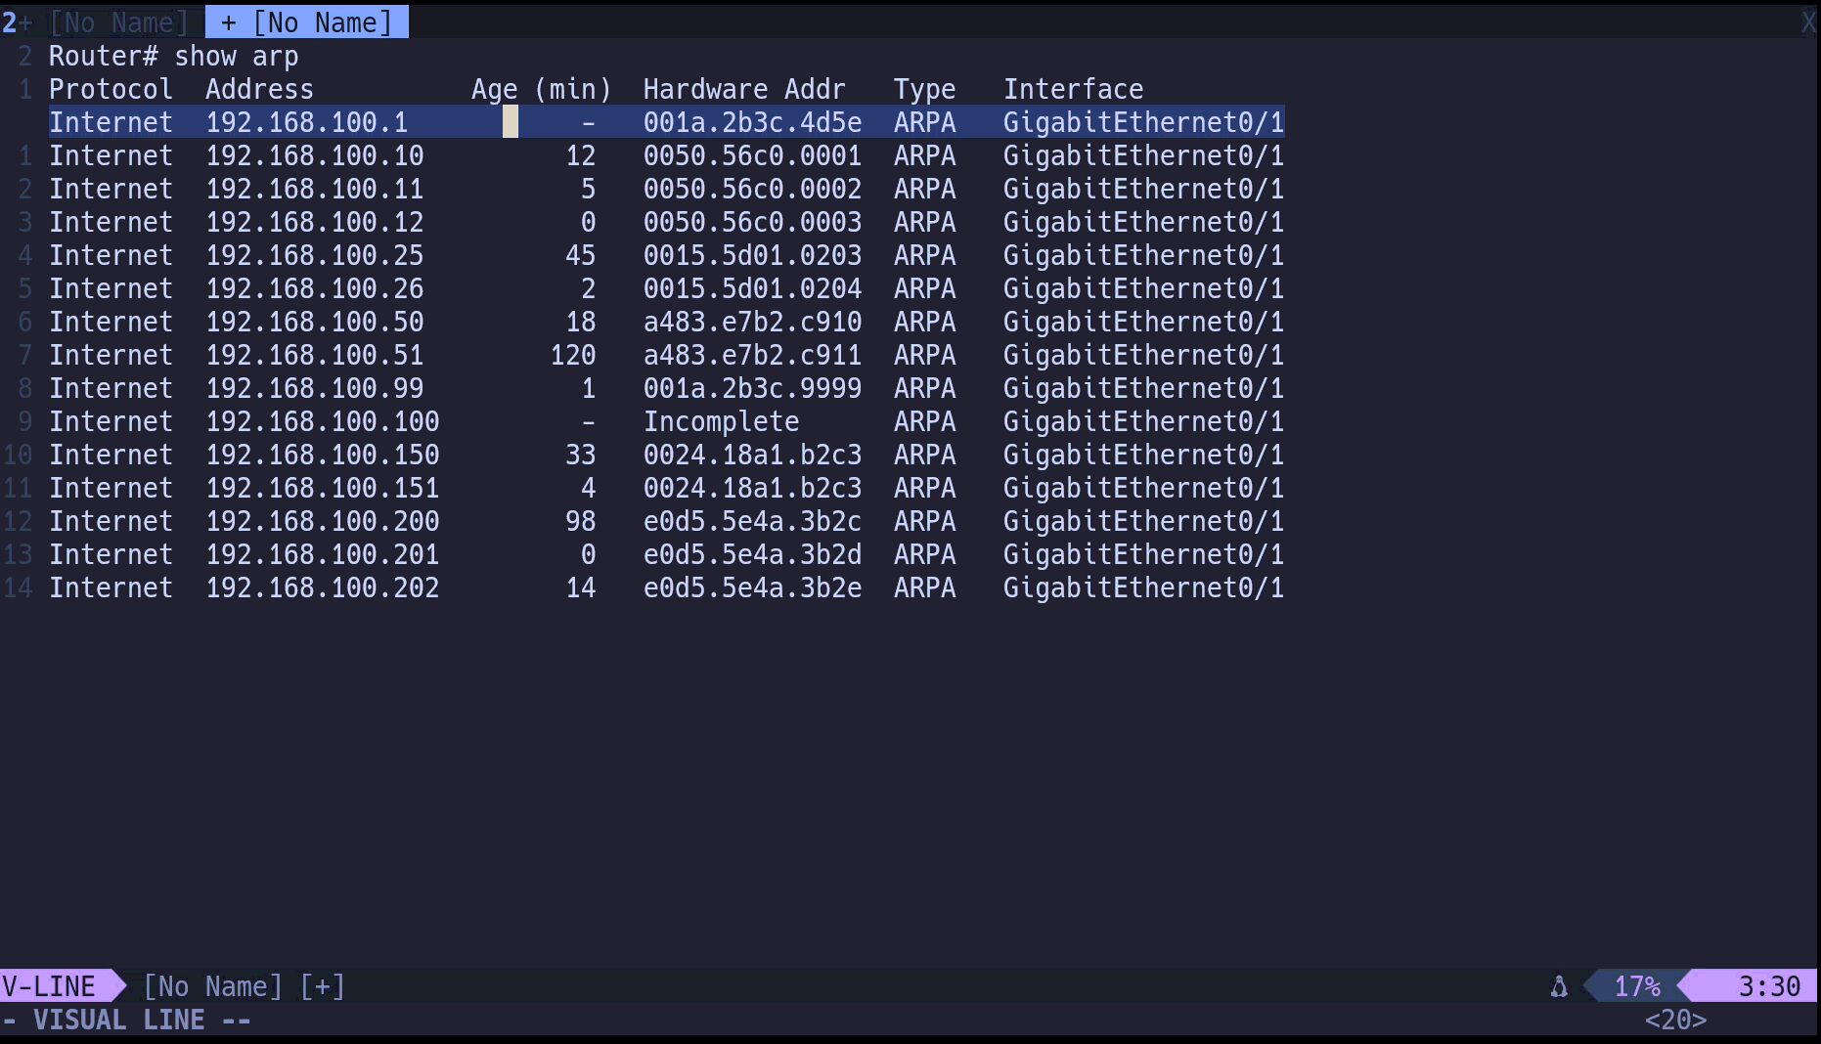
Task: Click IP address 192.168.100.51
Action: point(315,355)
